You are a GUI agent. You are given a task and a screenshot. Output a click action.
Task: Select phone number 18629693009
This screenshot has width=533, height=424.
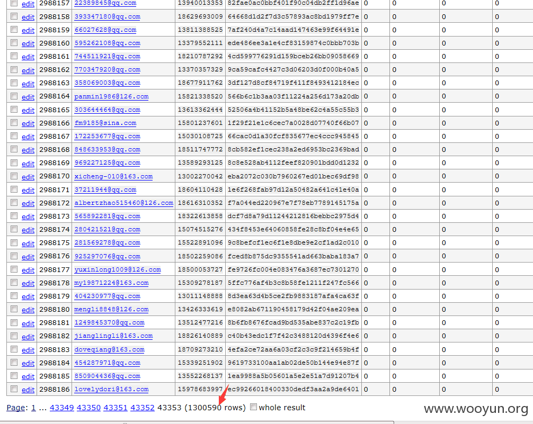click(200, 16)
